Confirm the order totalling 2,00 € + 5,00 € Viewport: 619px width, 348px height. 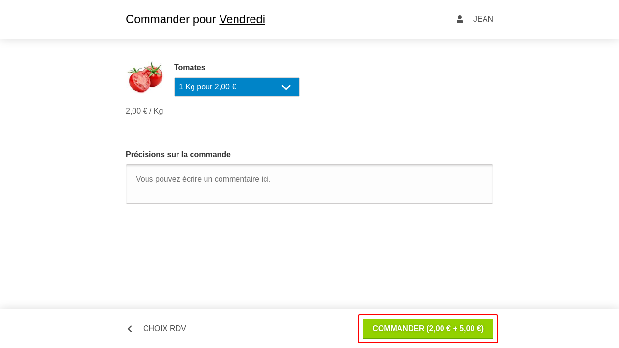coord(428,329)
